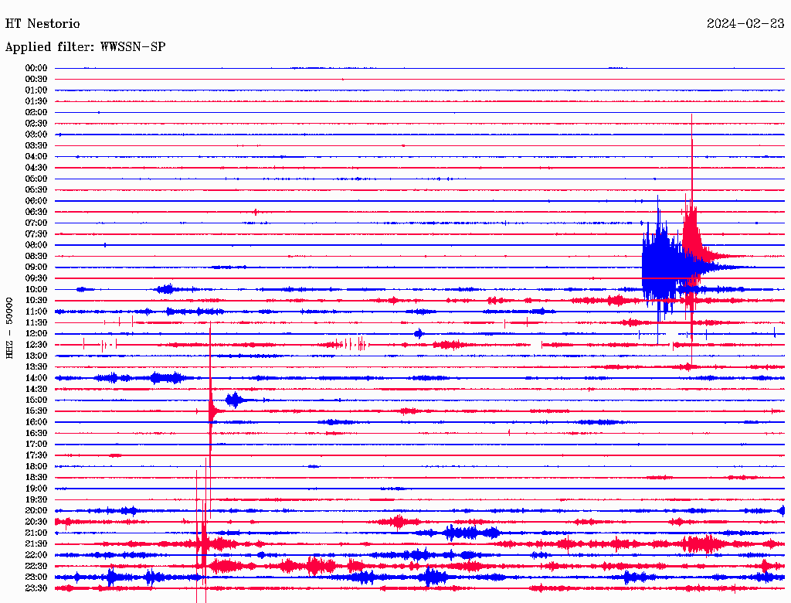Click the 13:00 time label
Screen dimensions: 791x603
click(x=36, y=356)
